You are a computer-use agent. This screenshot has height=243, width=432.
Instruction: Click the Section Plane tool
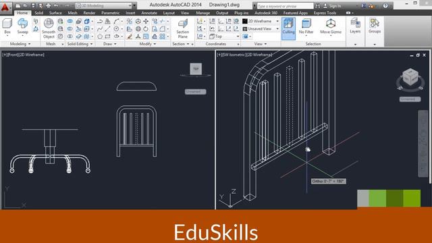(182, 28)
